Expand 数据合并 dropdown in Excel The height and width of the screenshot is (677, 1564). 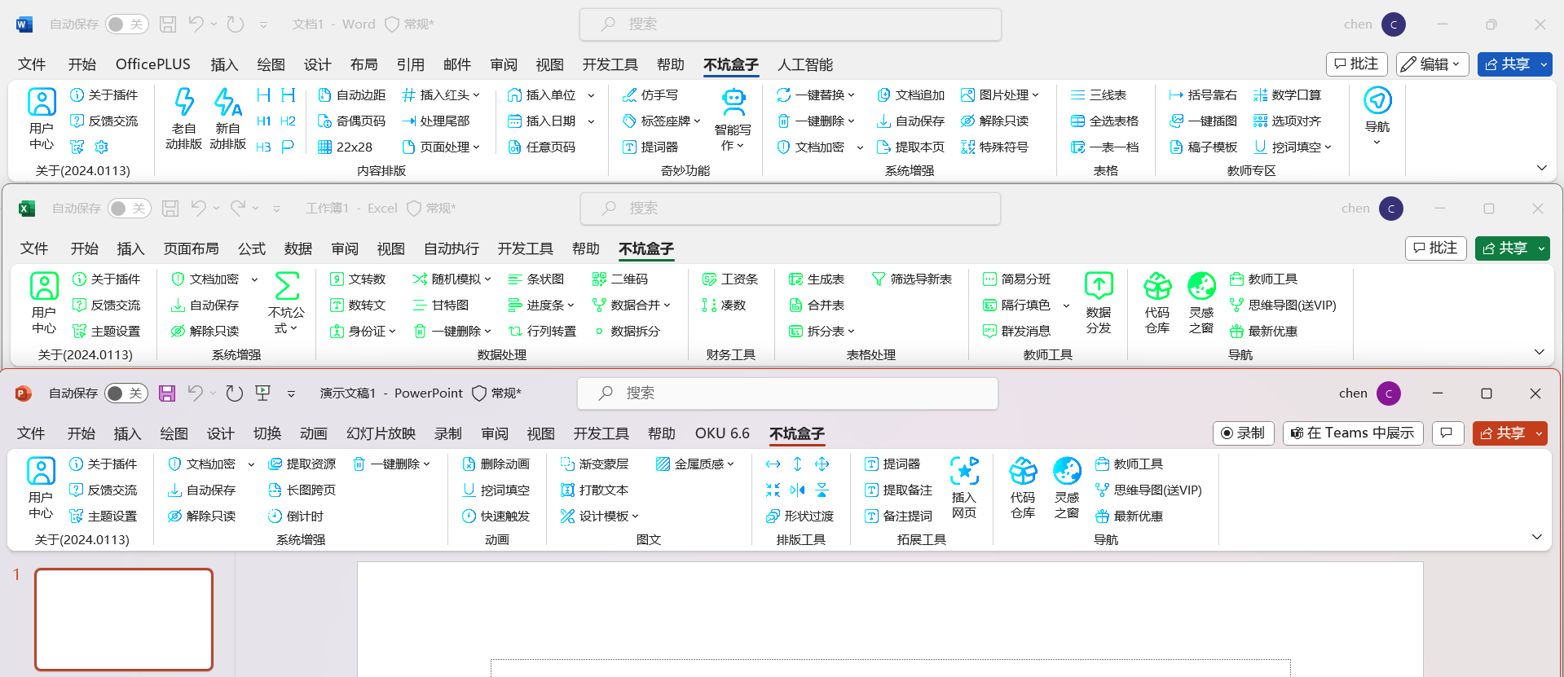click(667, 306)
